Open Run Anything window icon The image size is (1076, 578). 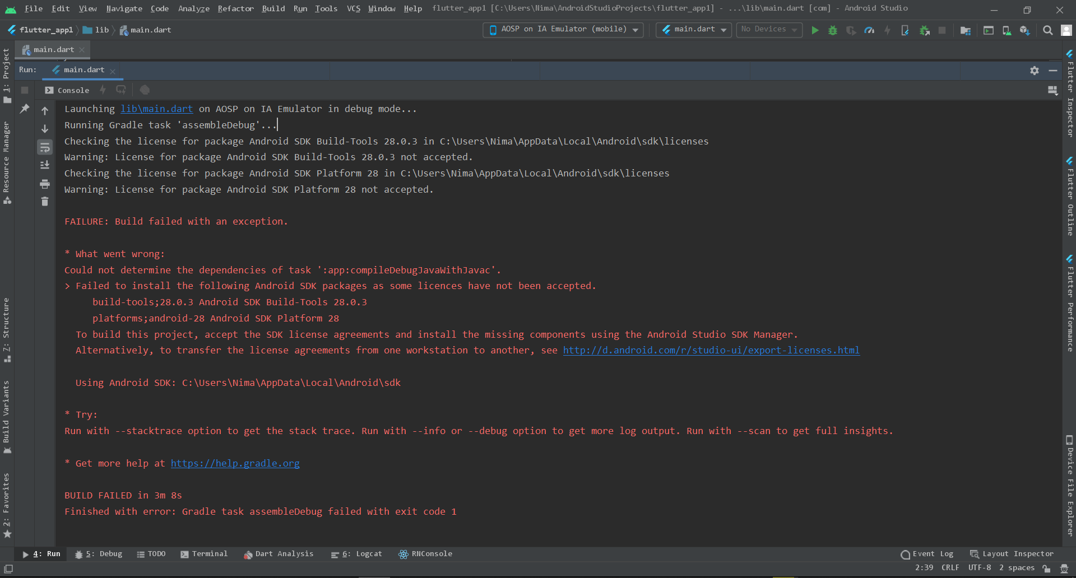click(x=989, y=30)
